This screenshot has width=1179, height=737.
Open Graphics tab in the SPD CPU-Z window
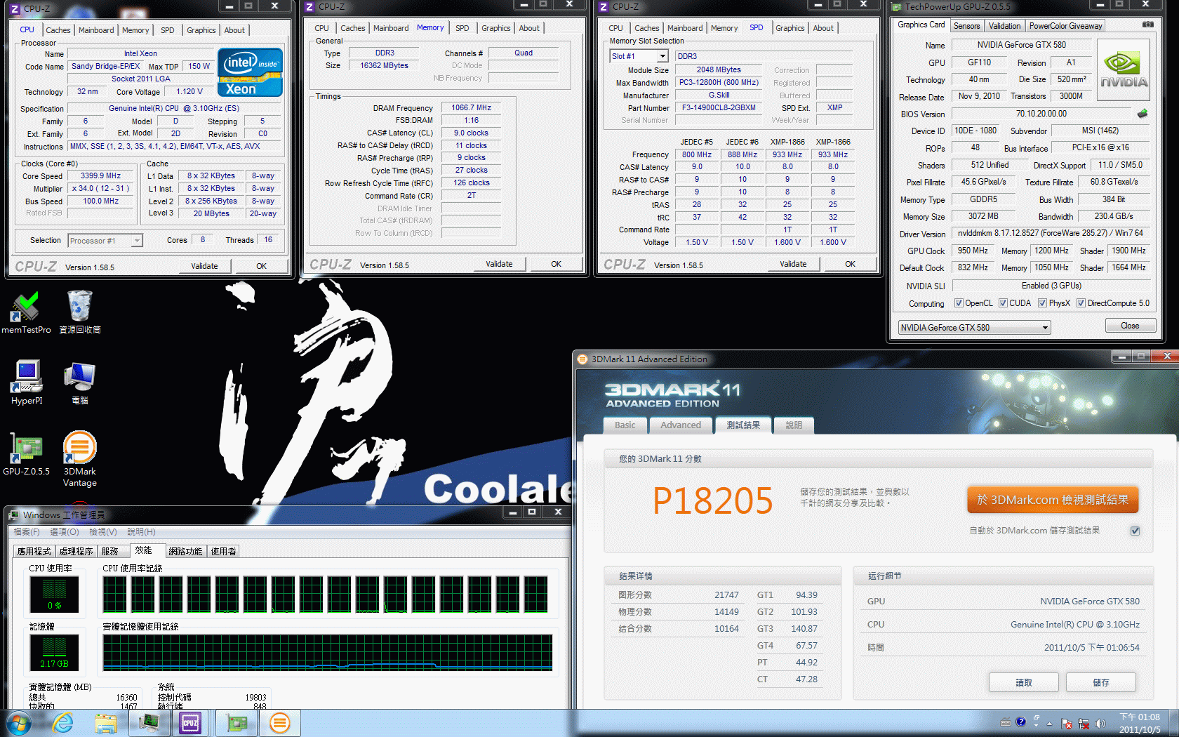(790, 28)
